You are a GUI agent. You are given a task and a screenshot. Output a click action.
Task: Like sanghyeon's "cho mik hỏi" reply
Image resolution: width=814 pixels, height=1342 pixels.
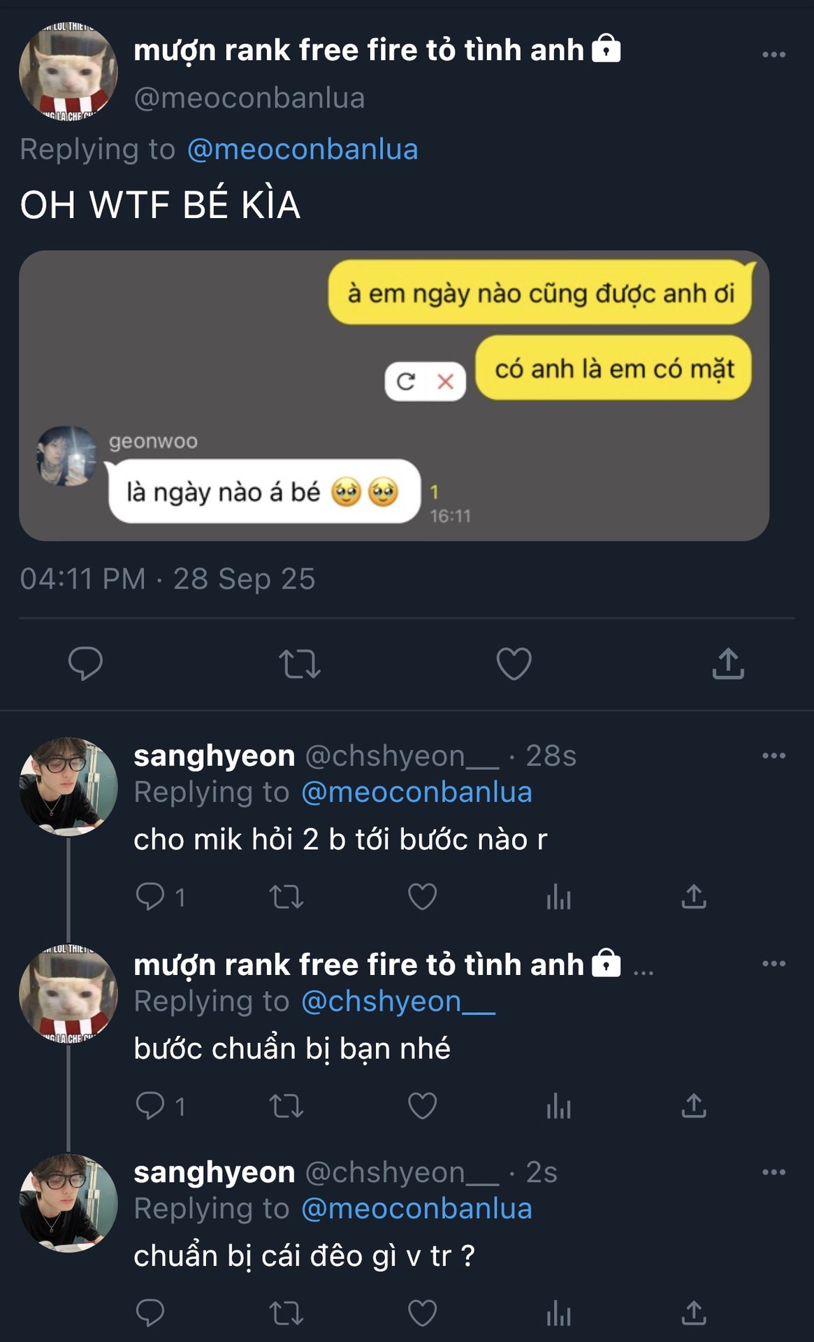click(x=422, y=896)
